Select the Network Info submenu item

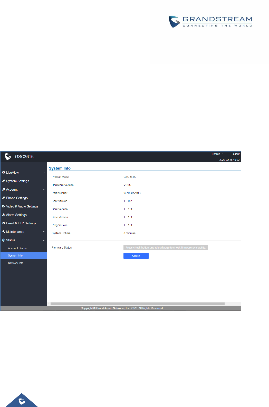24,263
